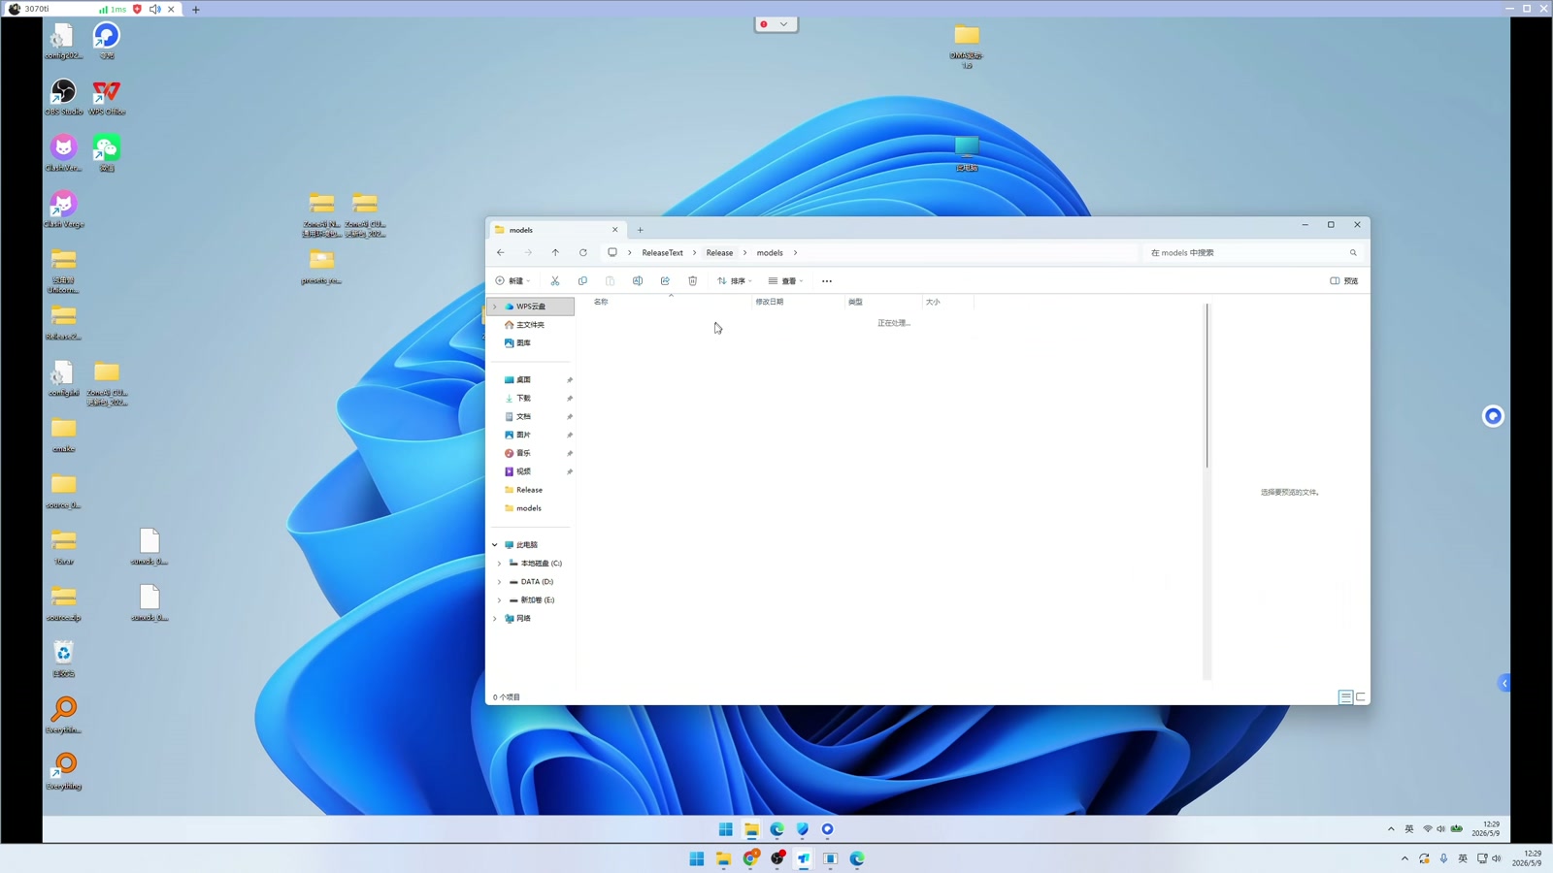Refresh the models folder view
This screenshot has height=873, width=1553.
coord(583,253)
